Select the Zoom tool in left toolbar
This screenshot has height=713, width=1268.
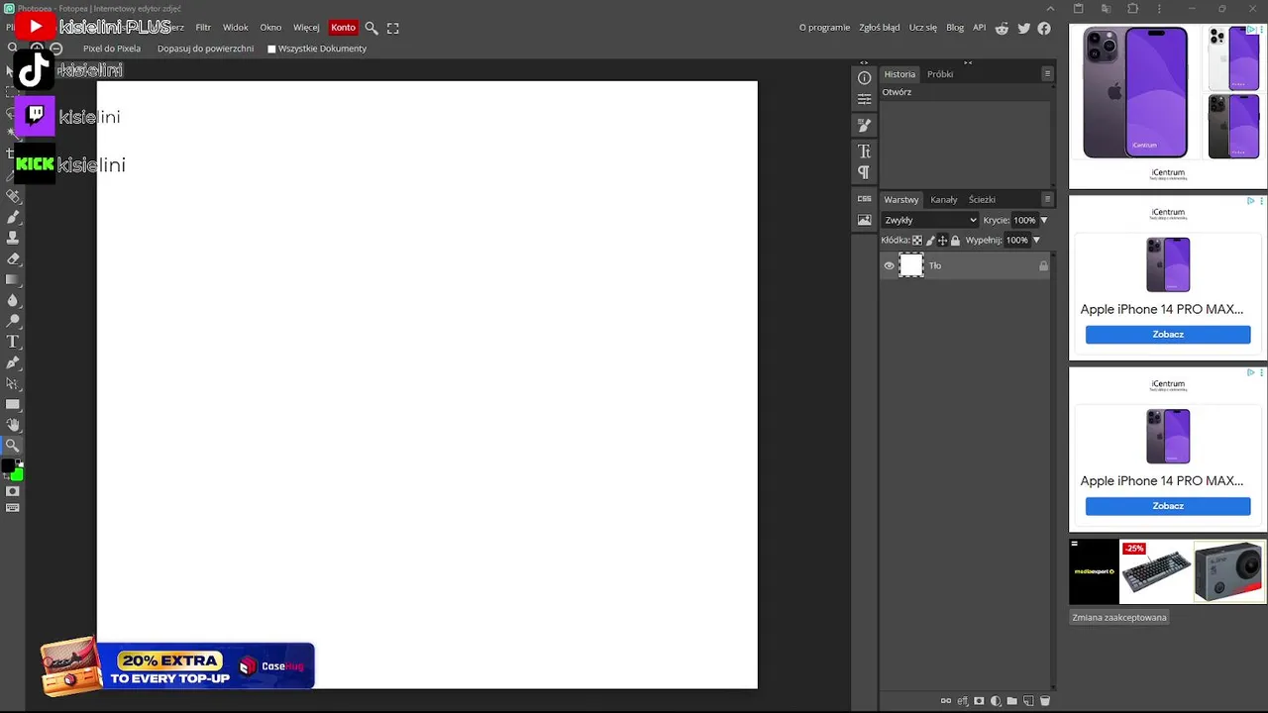[13, 446]
